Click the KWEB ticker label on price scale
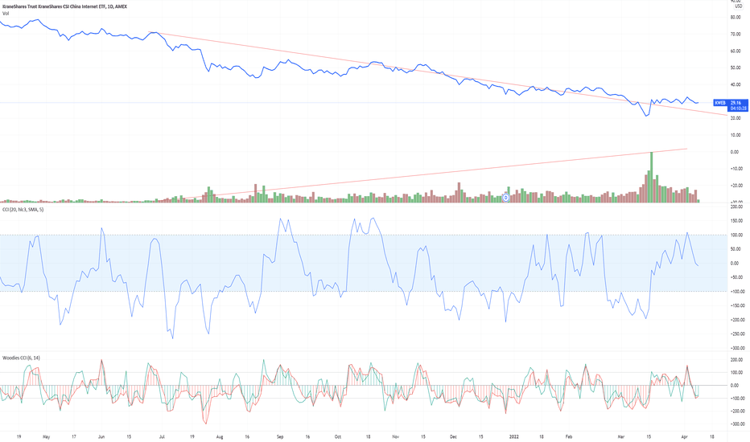The image size is (750, 442). pyautogui.click(x=720, y=103)
